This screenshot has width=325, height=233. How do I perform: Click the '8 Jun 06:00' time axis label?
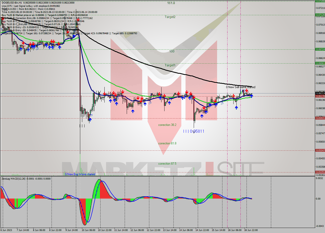pyautogui.click(x=40, y=230)
